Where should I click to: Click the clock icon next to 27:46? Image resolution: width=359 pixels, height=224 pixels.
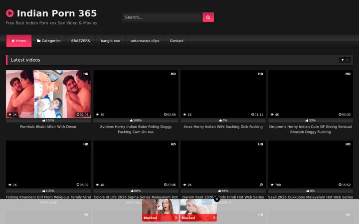click(x=166, y=185)
